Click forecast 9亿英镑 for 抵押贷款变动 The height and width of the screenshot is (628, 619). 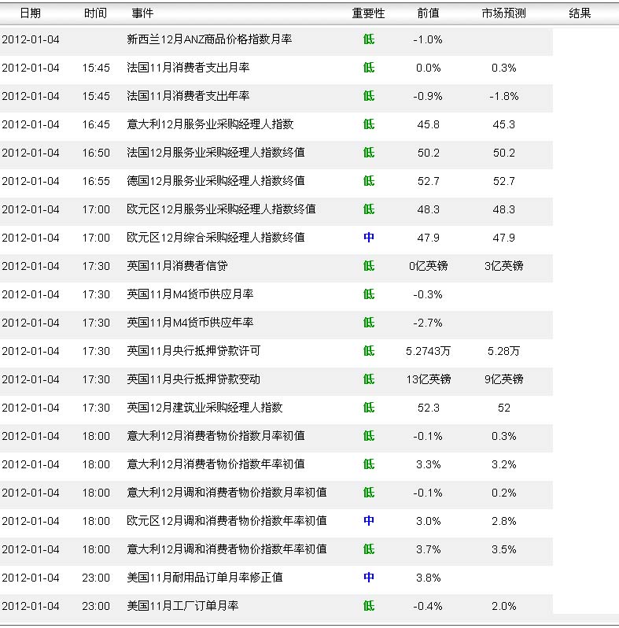(x=503, y=379)
